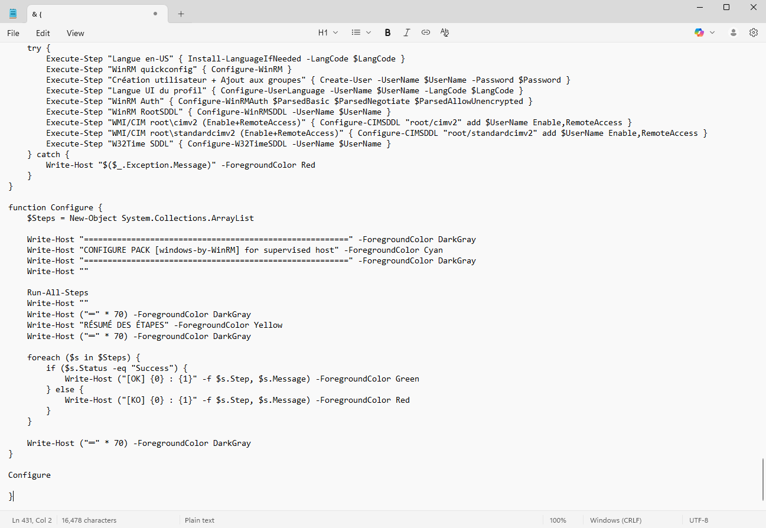Click the Ln 431, Col 2 position indicator
The height and width of the screenshot is (528, 766).
(32, 520)
